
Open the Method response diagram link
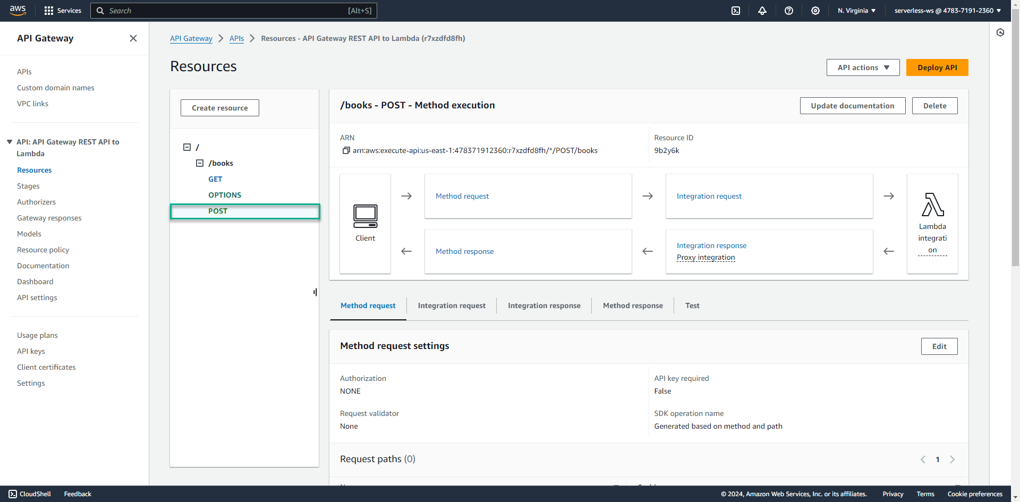[465, 251]
